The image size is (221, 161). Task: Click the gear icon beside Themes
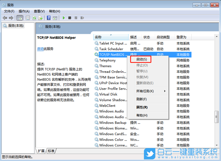click(96, 66)
